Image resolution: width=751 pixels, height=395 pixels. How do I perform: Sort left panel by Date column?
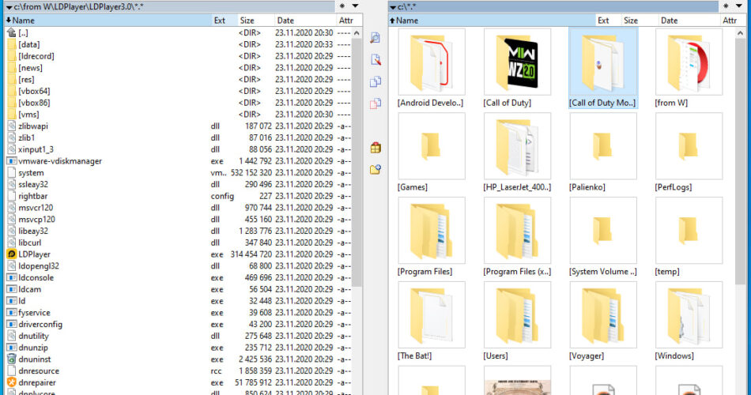[305, 20]
